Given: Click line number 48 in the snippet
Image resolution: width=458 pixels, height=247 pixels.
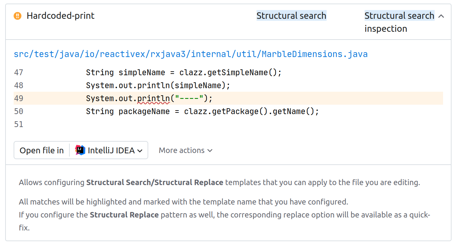Looking at the screenshot, I should point(18,86).
